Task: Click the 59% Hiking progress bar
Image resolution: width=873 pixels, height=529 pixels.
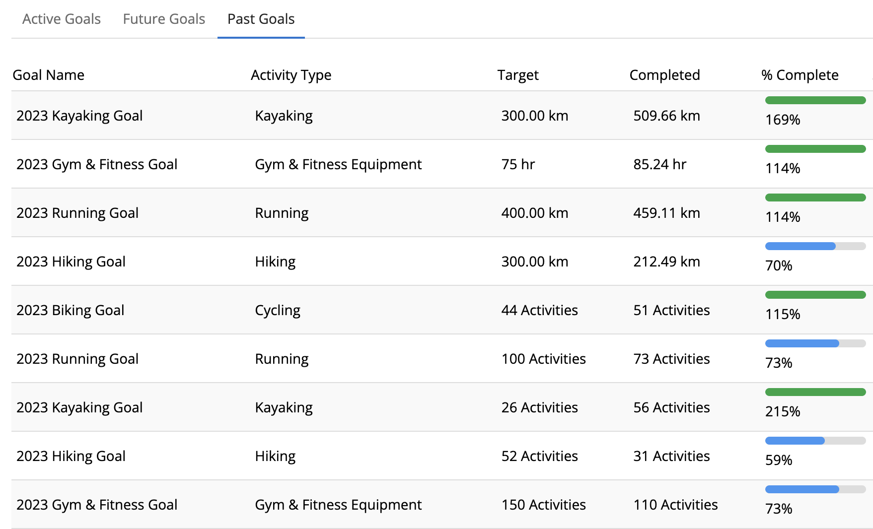Action: (815, 441)
